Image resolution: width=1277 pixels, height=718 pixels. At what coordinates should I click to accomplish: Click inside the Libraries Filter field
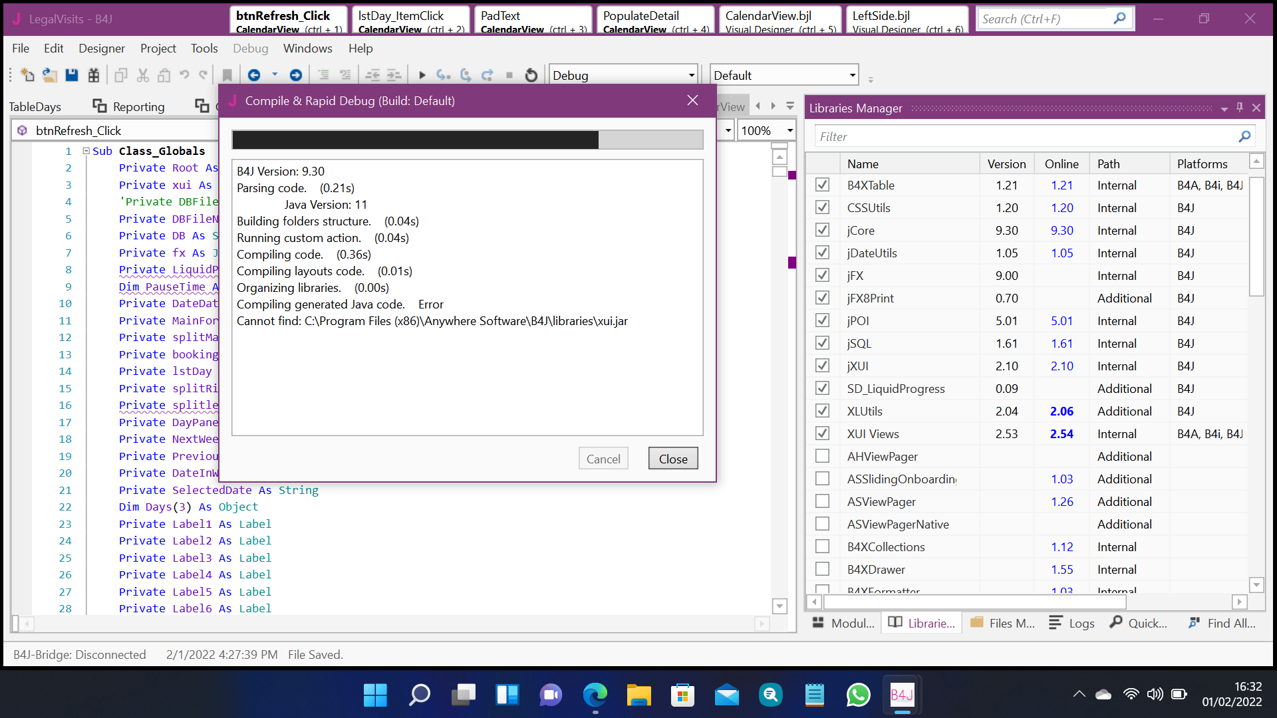tap(1024, 136)
